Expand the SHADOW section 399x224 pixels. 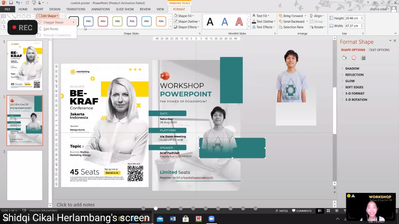[352, 68]
